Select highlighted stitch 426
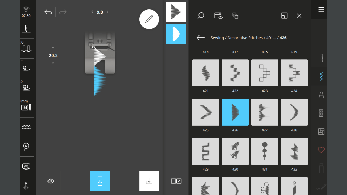Image resolution: width=347 pixels, height=195 pixels. tap(235, 112)
